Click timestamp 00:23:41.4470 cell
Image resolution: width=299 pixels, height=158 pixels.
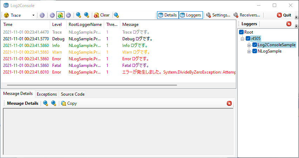click(26, 32)
